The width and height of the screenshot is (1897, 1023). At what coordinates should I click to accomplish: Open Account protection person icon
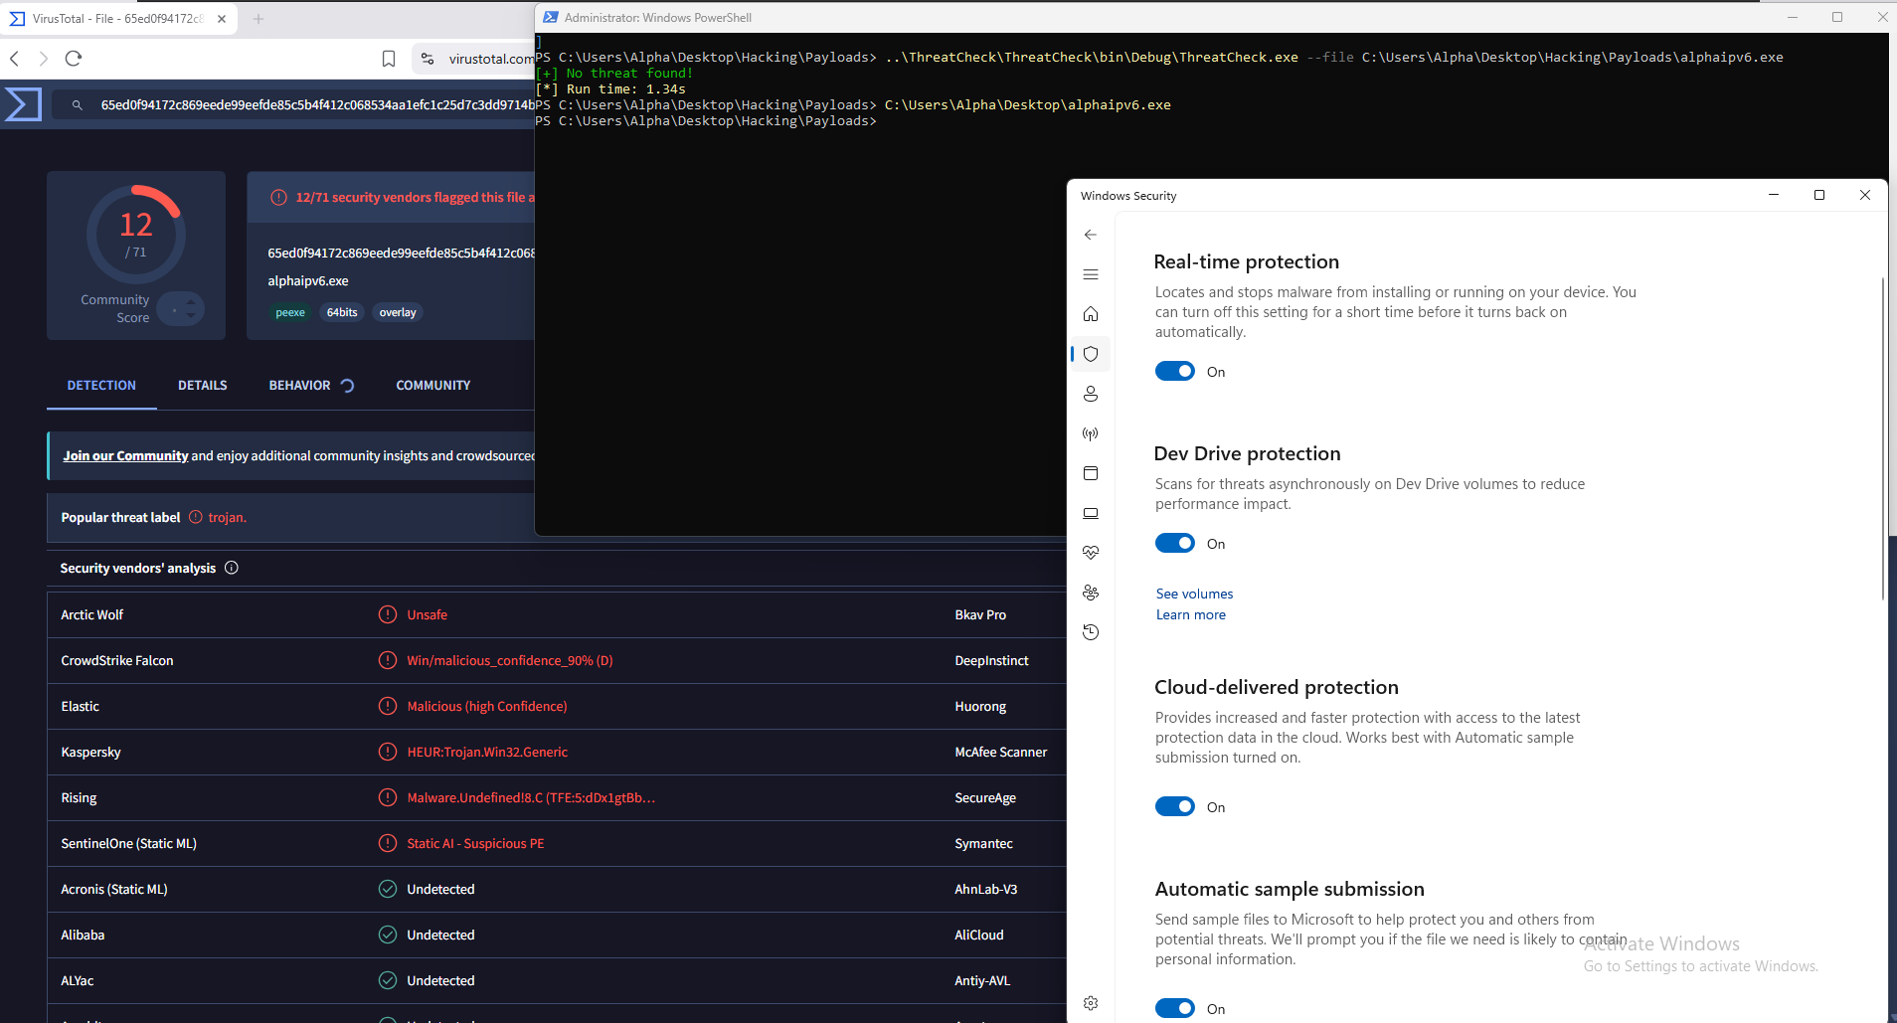1091,394
